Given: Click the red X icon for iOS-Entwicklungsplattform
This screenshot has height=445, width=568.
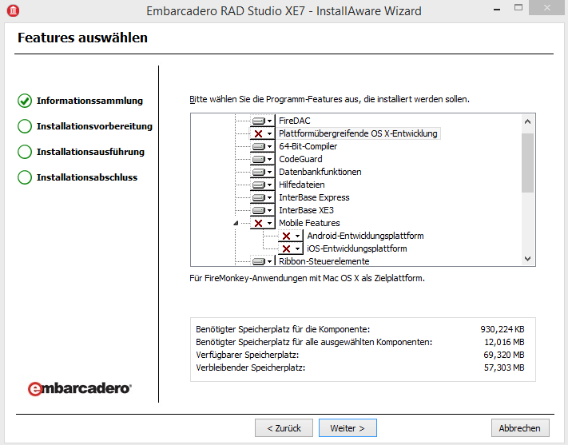Looking at the screenshot, I should click(286, 248).
